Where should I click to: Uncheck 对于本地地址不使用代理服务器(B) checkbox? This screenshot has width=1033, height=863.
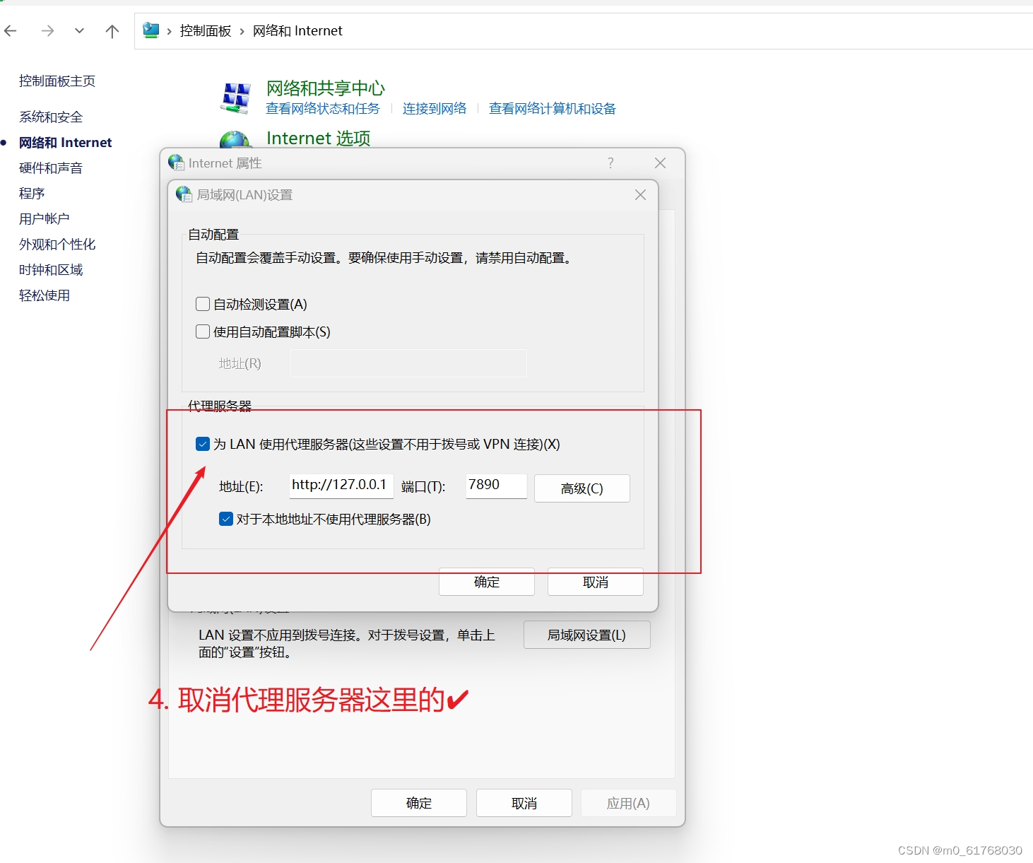[x=226, y=519]
